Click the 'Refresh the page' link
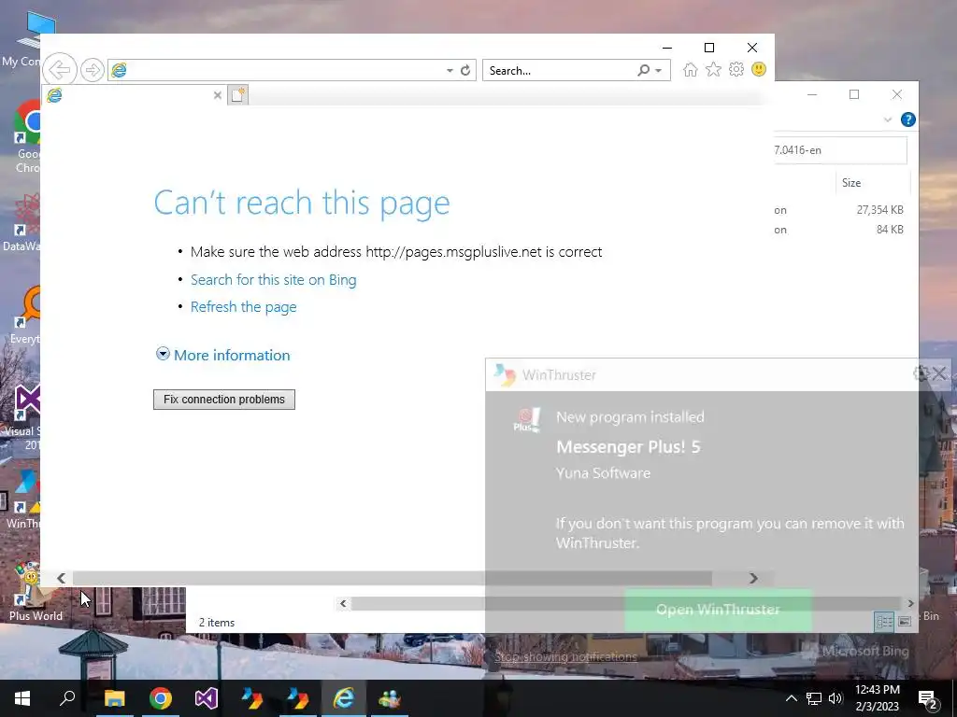 244,306
